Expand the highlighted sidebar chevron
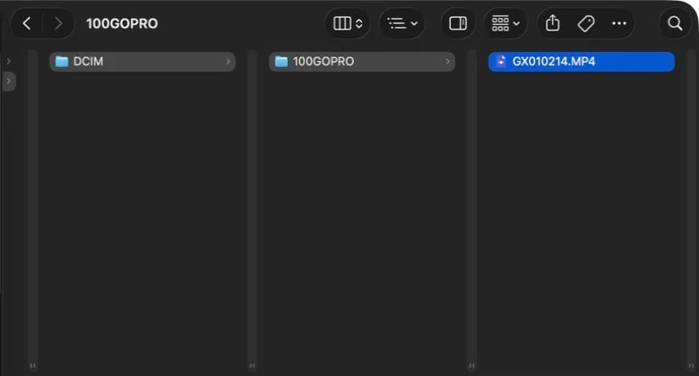The height and width of the screenshot is (376, 699). [x=8, y=81]
